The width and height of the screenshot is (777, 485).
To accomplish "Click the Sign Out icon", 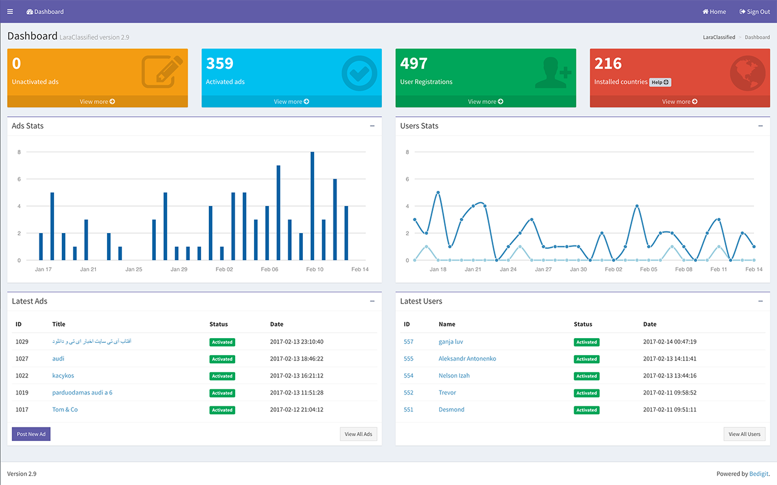I will 742,12.
